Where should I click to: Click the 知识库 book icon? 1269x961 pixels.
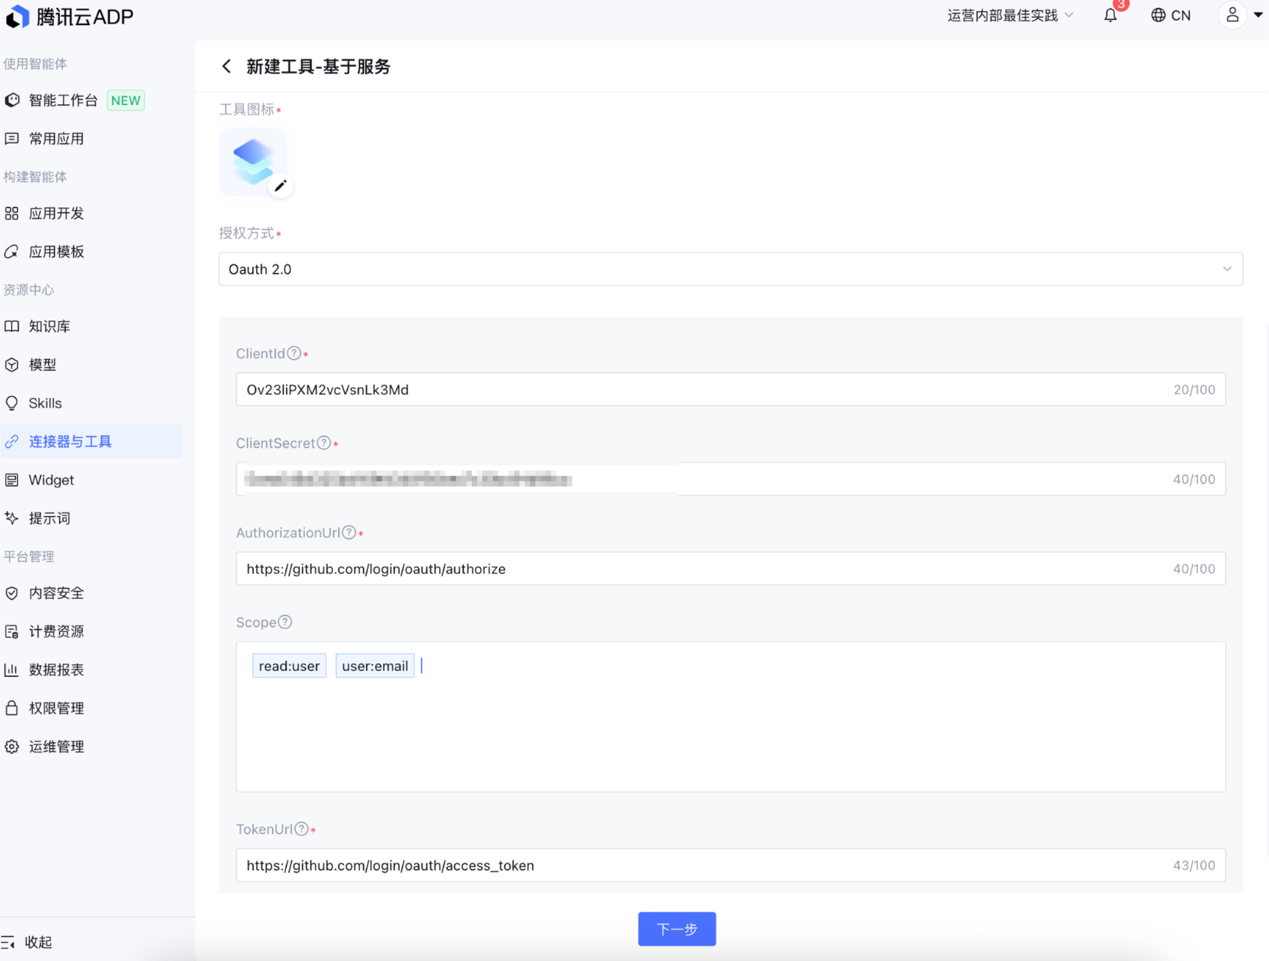coord(12,326)
